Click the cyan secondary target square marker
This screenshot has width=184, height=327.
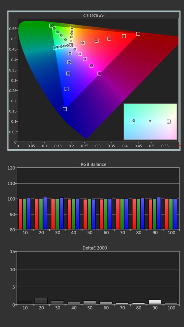pyautogui.click(x=55, y=48)
